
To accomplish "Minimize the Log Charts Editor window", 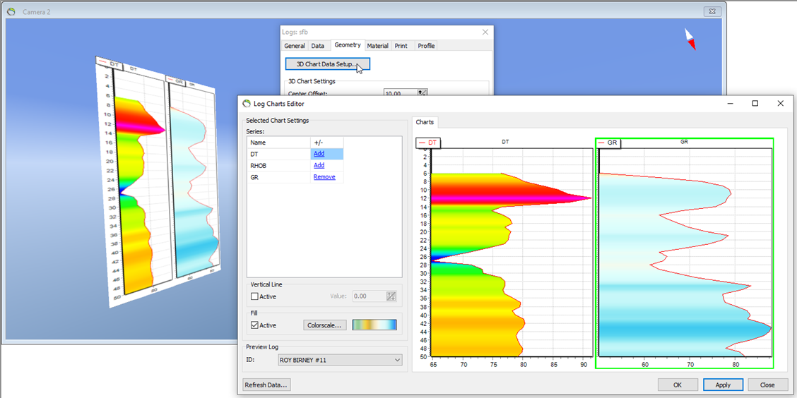I will coord(730,103).
